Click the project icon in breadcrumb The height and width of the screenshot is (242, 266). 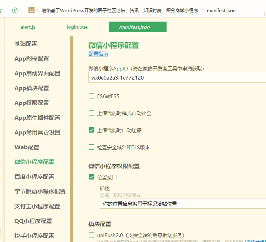pos(31,10)
